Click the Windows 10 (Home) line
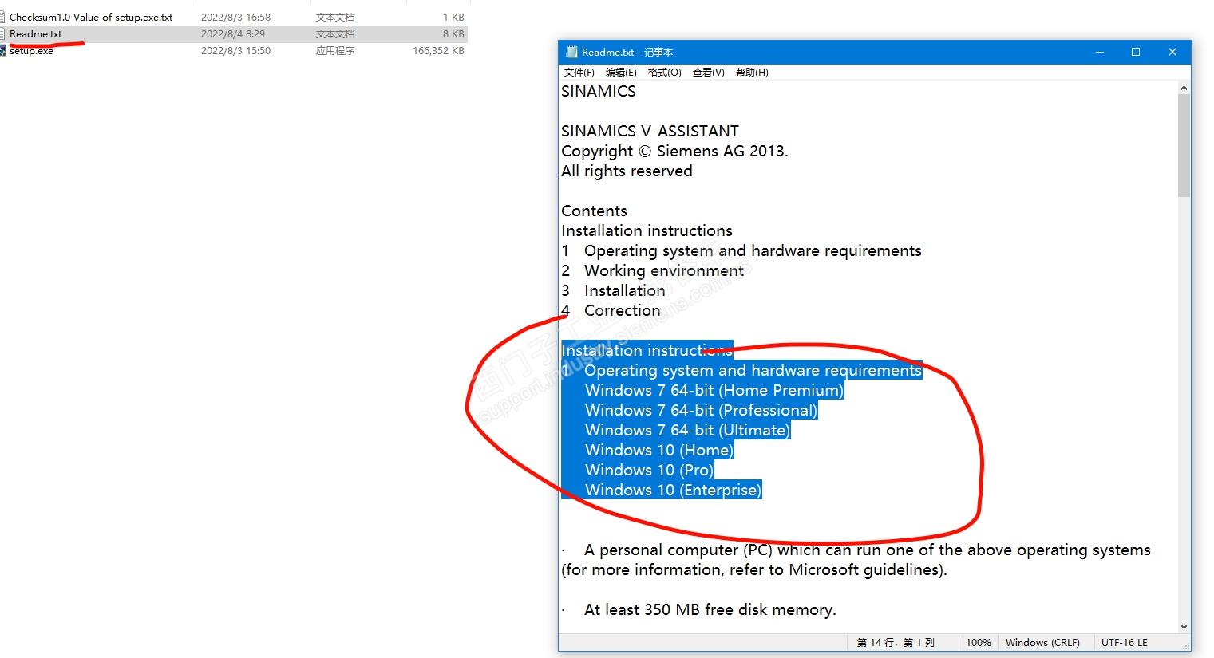 tap(659, 450)
